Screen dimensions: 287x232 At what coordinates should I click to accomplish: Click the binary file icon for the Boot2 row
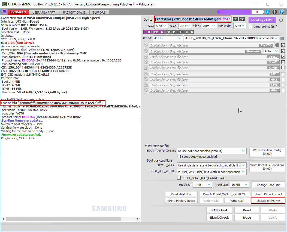[x=146, y=62]
